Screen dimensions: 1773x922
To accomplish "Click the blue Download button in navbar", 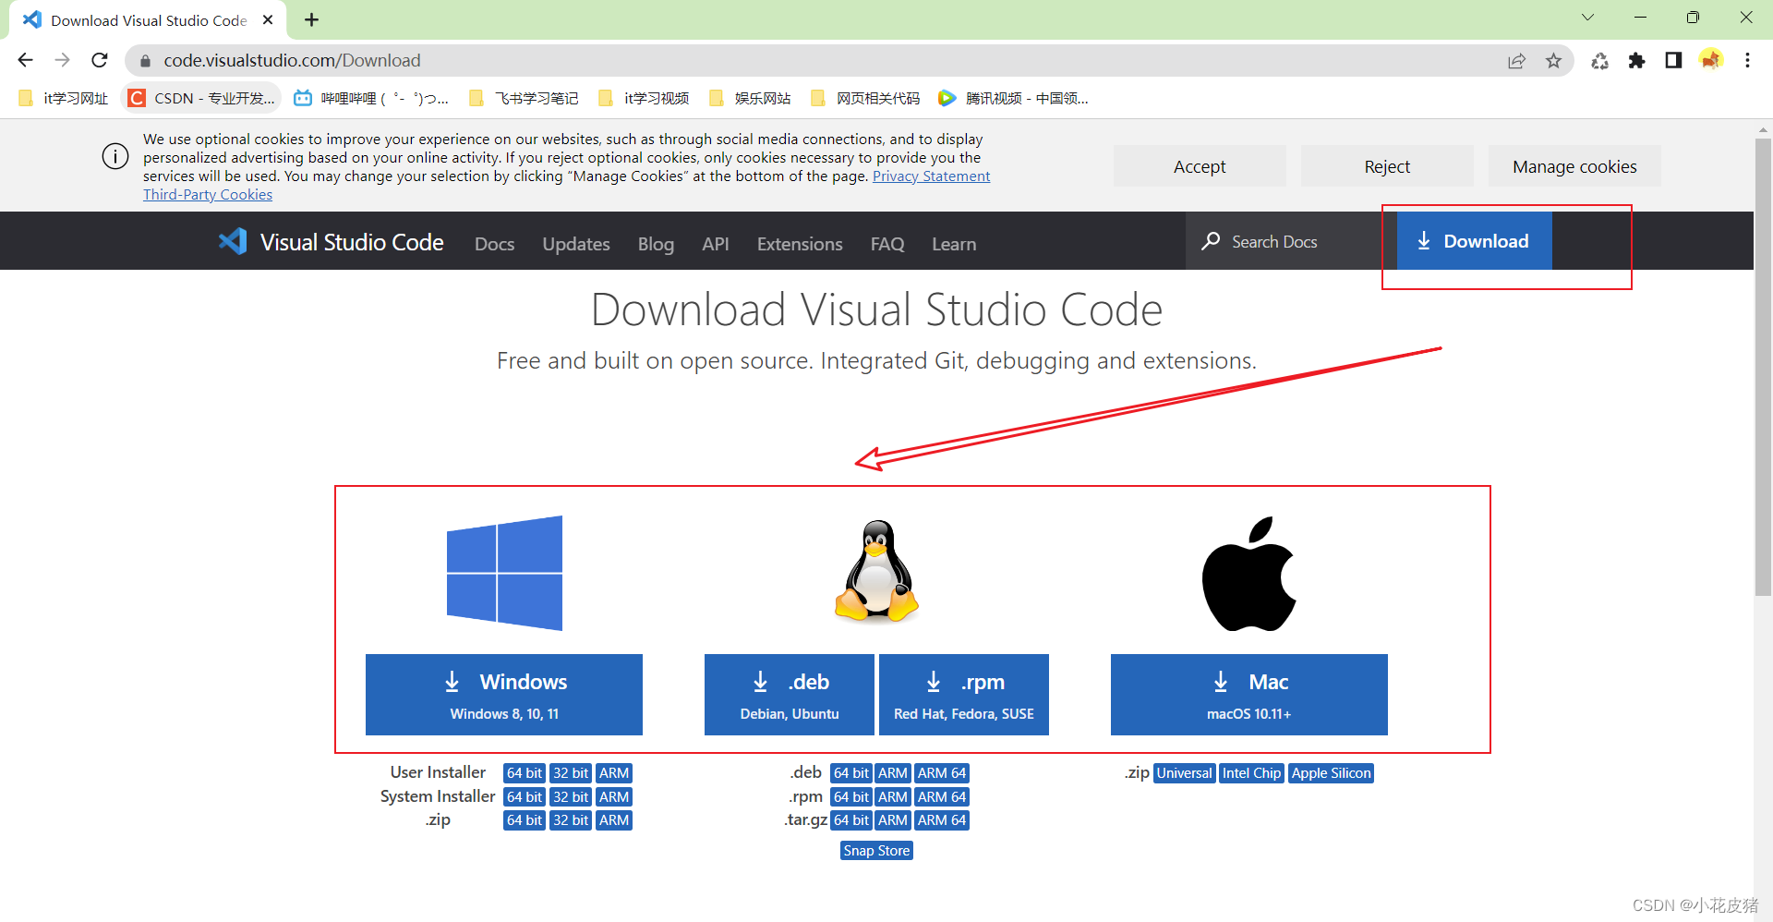I will coord(1475,241).
